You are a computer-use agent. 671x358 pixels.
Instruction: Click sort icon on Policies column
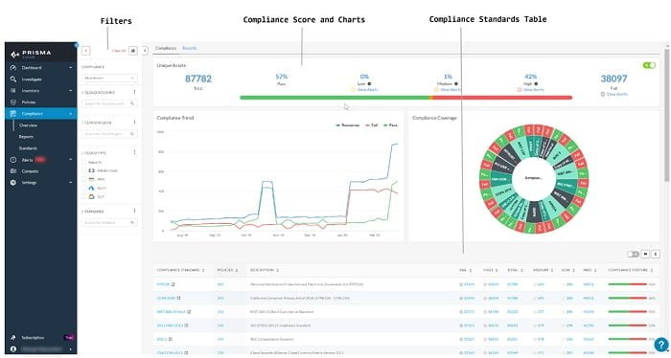237,271
